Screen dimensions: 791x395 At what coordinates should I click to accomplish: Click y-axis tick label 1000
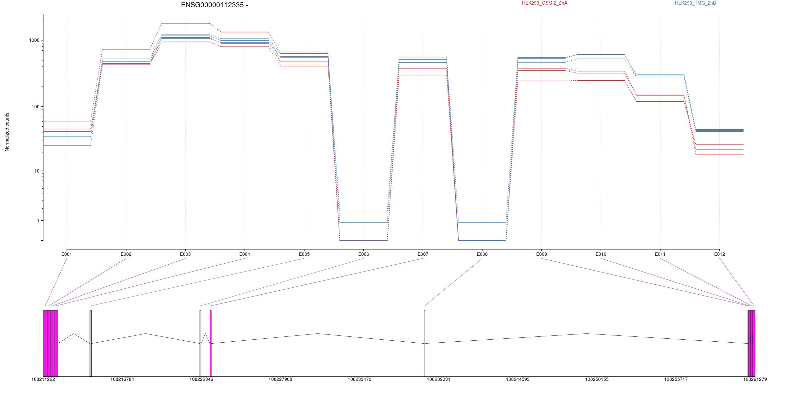pyautogui.click(x=34, y=40)
